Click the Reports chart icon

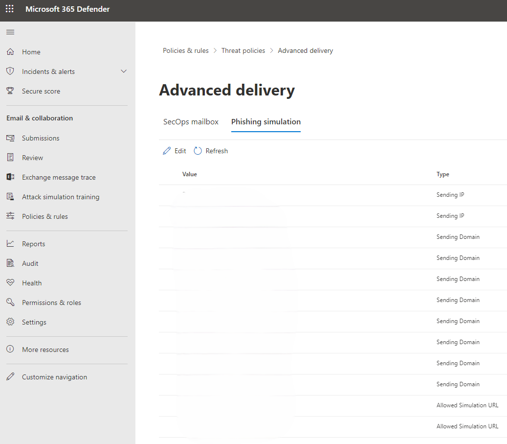click(10, 243)
